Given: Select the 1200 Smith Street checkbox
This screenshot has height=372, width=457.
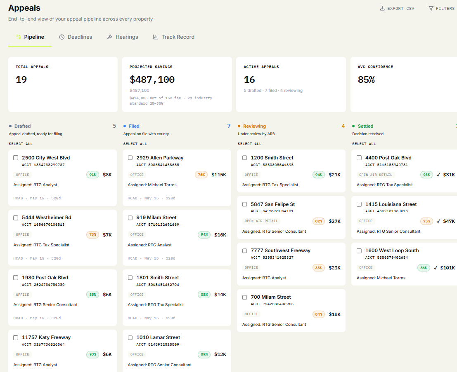Looking at the screenshot, I should click(244, 158).
